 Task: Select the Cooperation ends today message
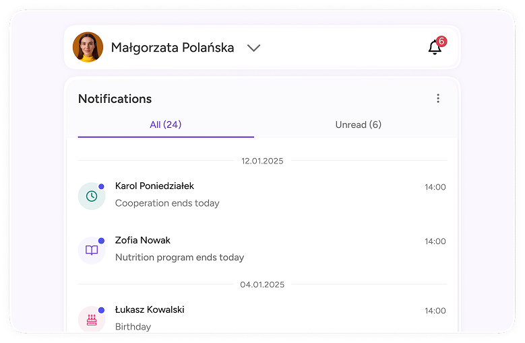click(x=167, y=203)
